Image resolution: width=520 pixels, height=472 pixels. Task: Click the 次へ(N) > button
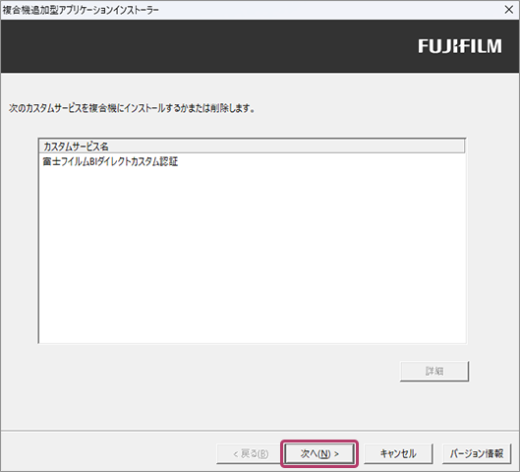click(319, 453)
